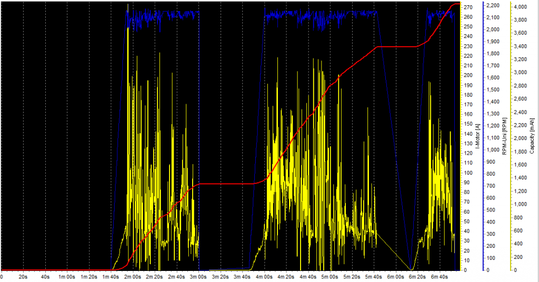Select the 6m 40s time axis label
539x282 pixels.
click(439, 276)
